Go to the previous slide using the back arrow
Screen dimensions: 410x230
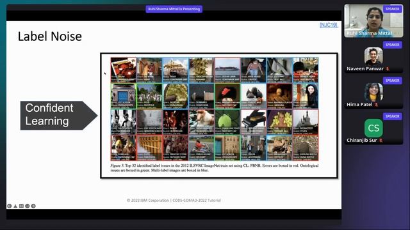coord(10,206)
